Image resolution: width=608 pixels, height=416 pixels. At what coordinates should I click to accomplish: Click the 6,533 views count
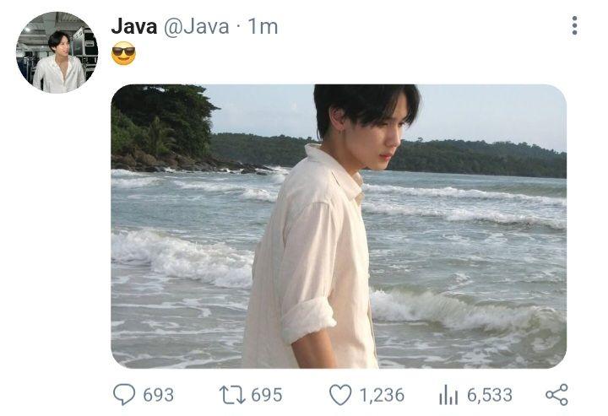click(x=490, y=395)
